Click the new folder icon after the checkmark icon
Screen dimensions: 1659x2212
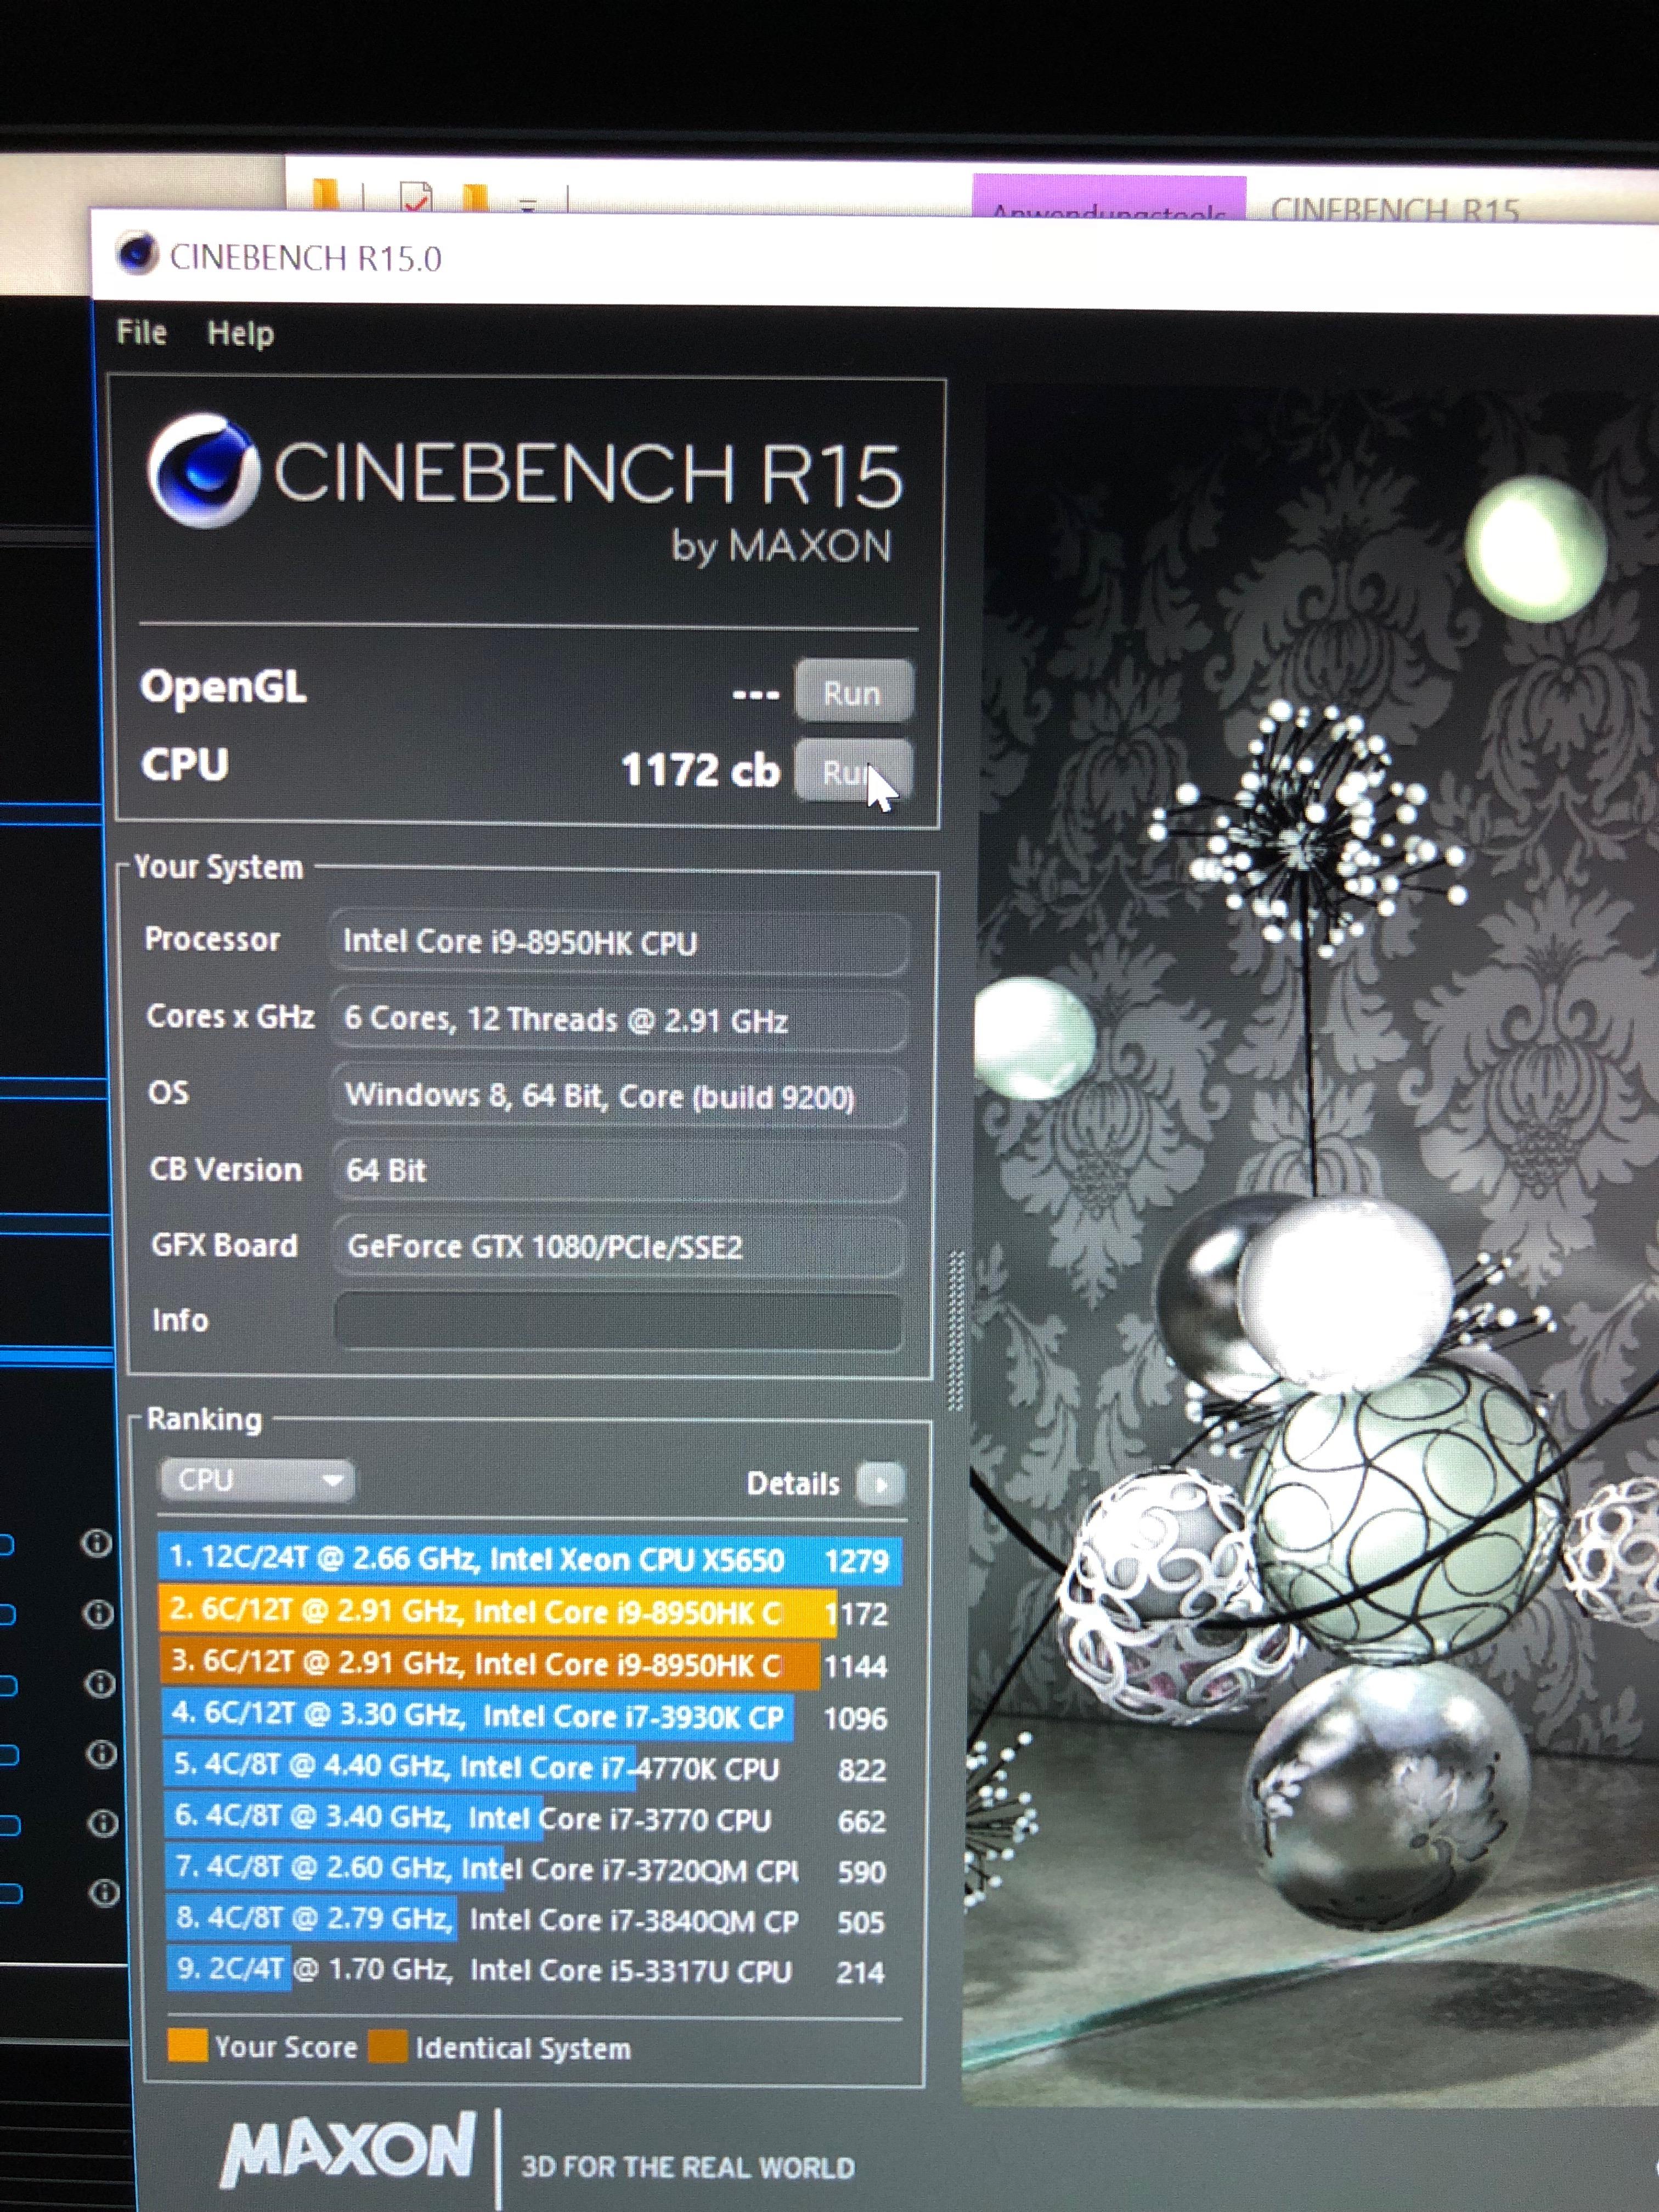click(475, 198)
